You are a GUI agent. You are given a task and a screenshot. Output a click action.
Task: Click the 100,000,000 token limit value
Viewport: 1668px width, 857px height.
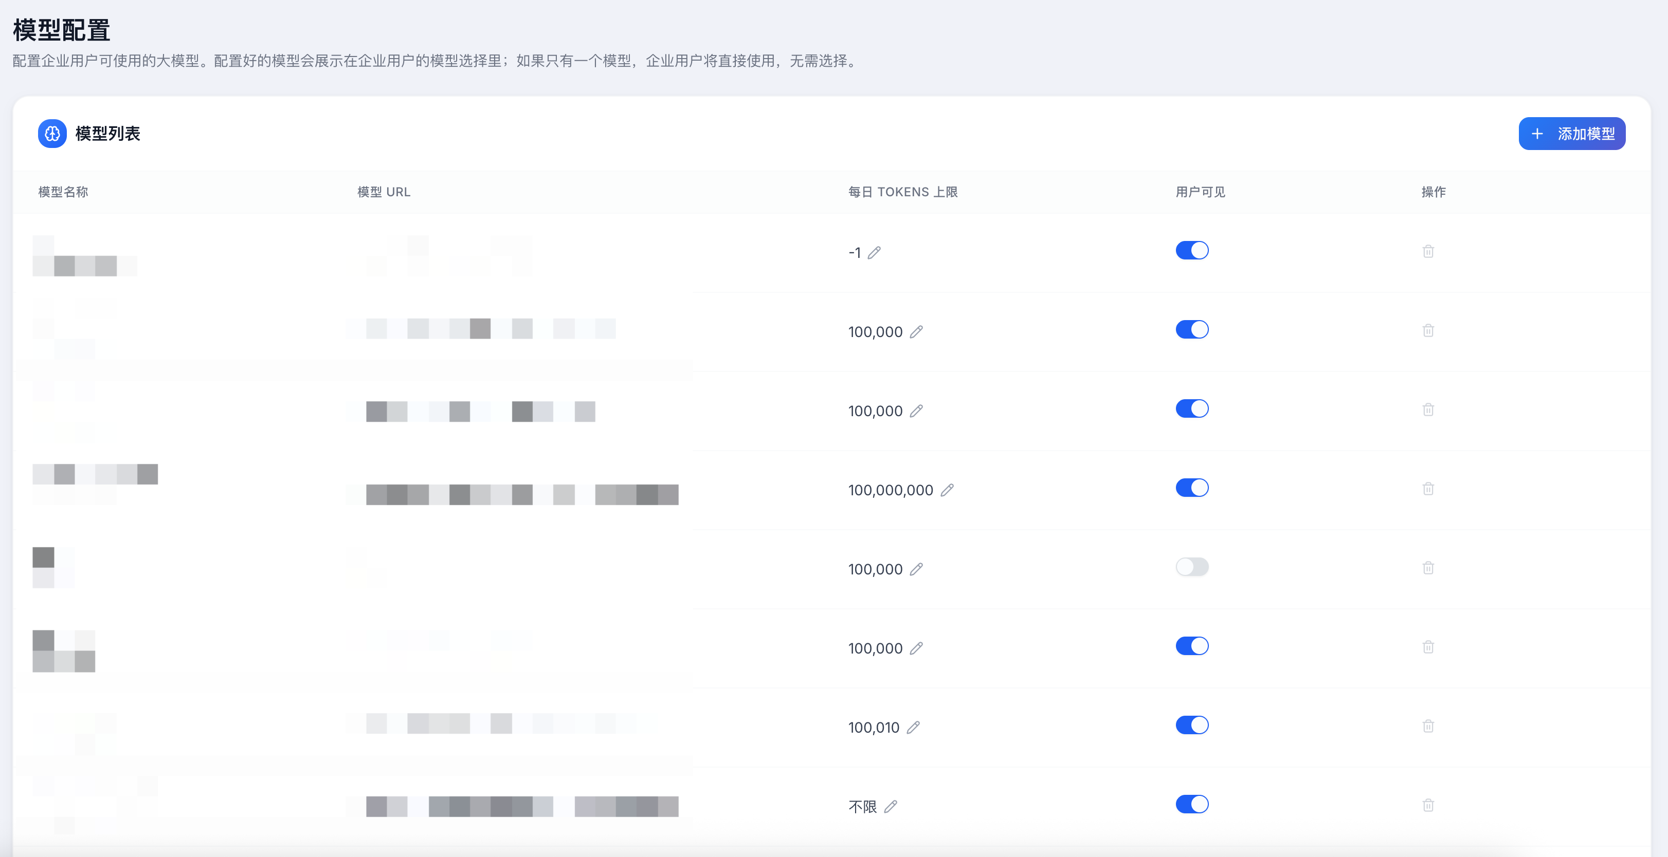891,490
